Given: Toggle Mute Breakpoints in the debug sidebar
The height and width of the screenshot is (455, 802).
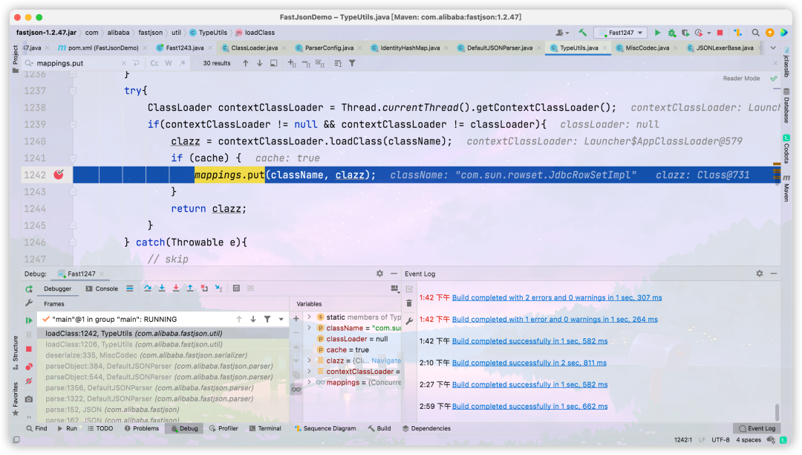Looking at the screenshot, I should tap(29, 381).
